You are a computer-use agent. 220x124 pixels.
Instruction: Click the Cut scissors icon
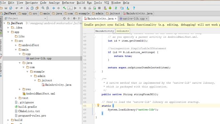[27, 8]
